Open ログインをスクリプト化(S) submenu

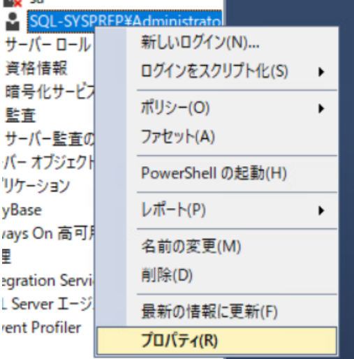click(217, 71)
